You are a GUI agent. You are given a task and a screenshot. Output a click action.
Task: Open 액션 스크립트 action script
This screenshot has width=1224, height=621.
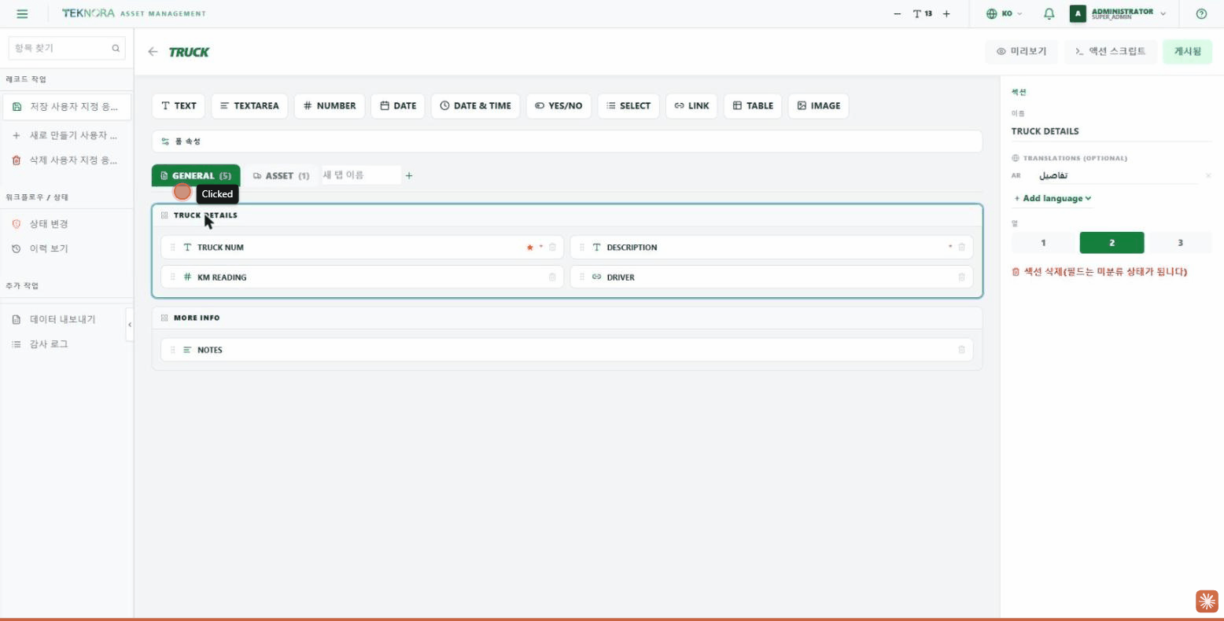[1111, 51]
